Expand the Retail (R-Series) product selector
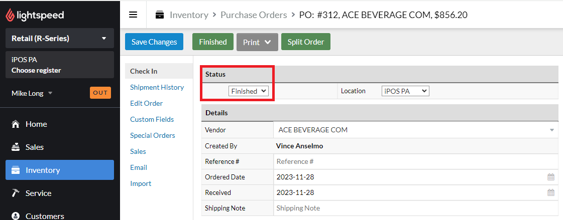563x220 pixels. (x=60, y=39)
